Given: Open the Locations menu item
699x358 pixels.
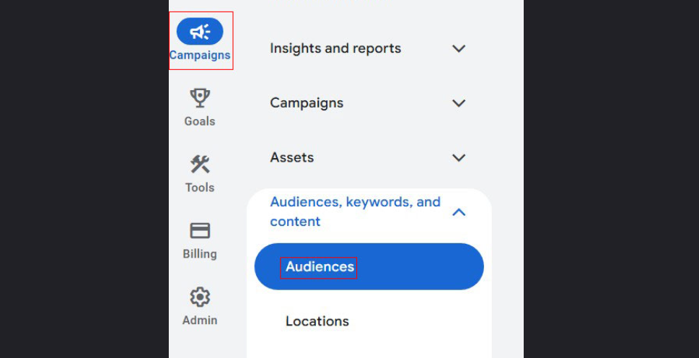Looking at the screenshot, I should [317, 321].
